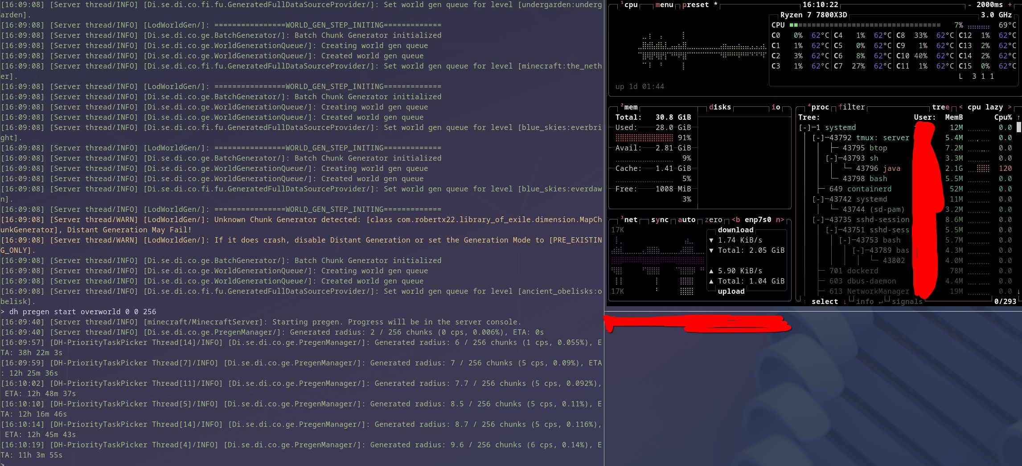Click the 5.90 KiB/s upload speed
Screen dimensions: 1022x466
click(x=740, y=271)
